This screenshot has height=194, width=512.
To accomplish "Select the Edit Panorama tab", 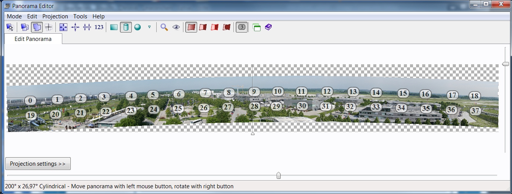I will click(x=33, y=39).
